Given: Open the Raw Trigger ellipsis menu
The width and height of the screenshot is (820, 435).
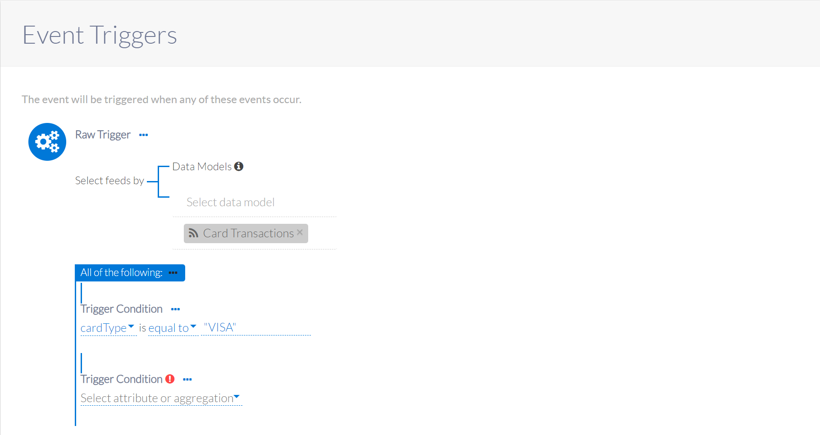Looking at the screenshot, I should click(143, 135).
